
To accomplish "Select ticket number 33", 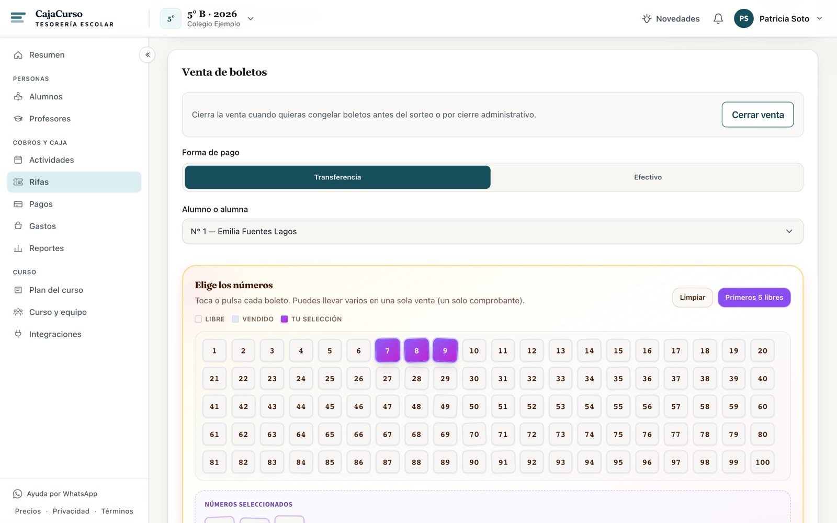I will (561, 379).
